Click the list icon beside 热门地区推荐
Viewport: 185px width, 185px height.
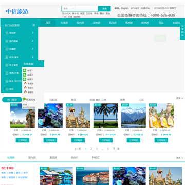pos(34,25)
